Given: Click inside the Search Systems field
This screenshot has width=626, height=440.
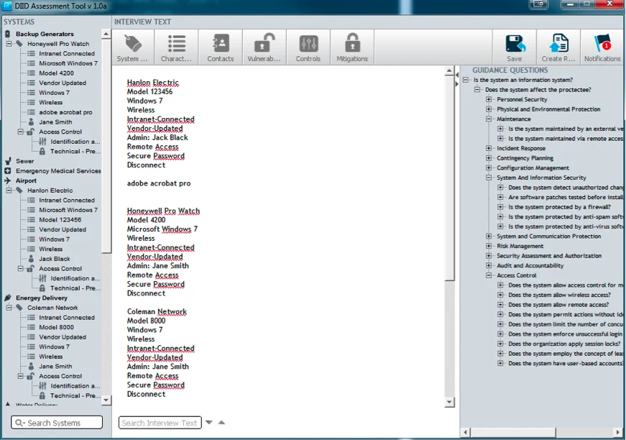Looking at the screenshot, I should 56,423.
